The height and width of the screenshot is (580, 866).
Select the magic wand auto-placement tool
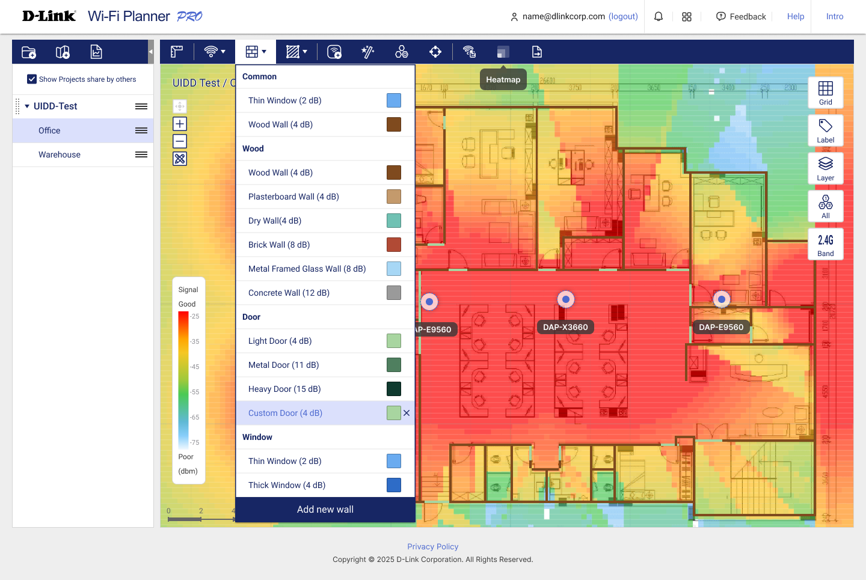click(367, 52)
